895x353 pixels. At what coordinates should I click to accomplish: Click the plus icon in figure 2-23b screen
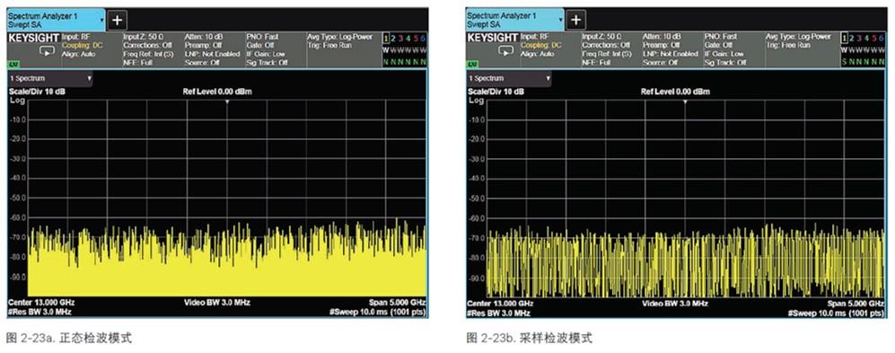pyautogui.click(x=575, y=21)
